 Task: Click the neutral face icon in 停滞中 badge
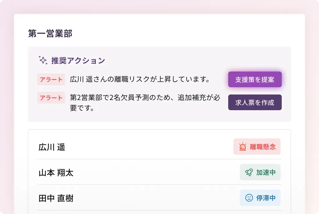click(249, 198)
